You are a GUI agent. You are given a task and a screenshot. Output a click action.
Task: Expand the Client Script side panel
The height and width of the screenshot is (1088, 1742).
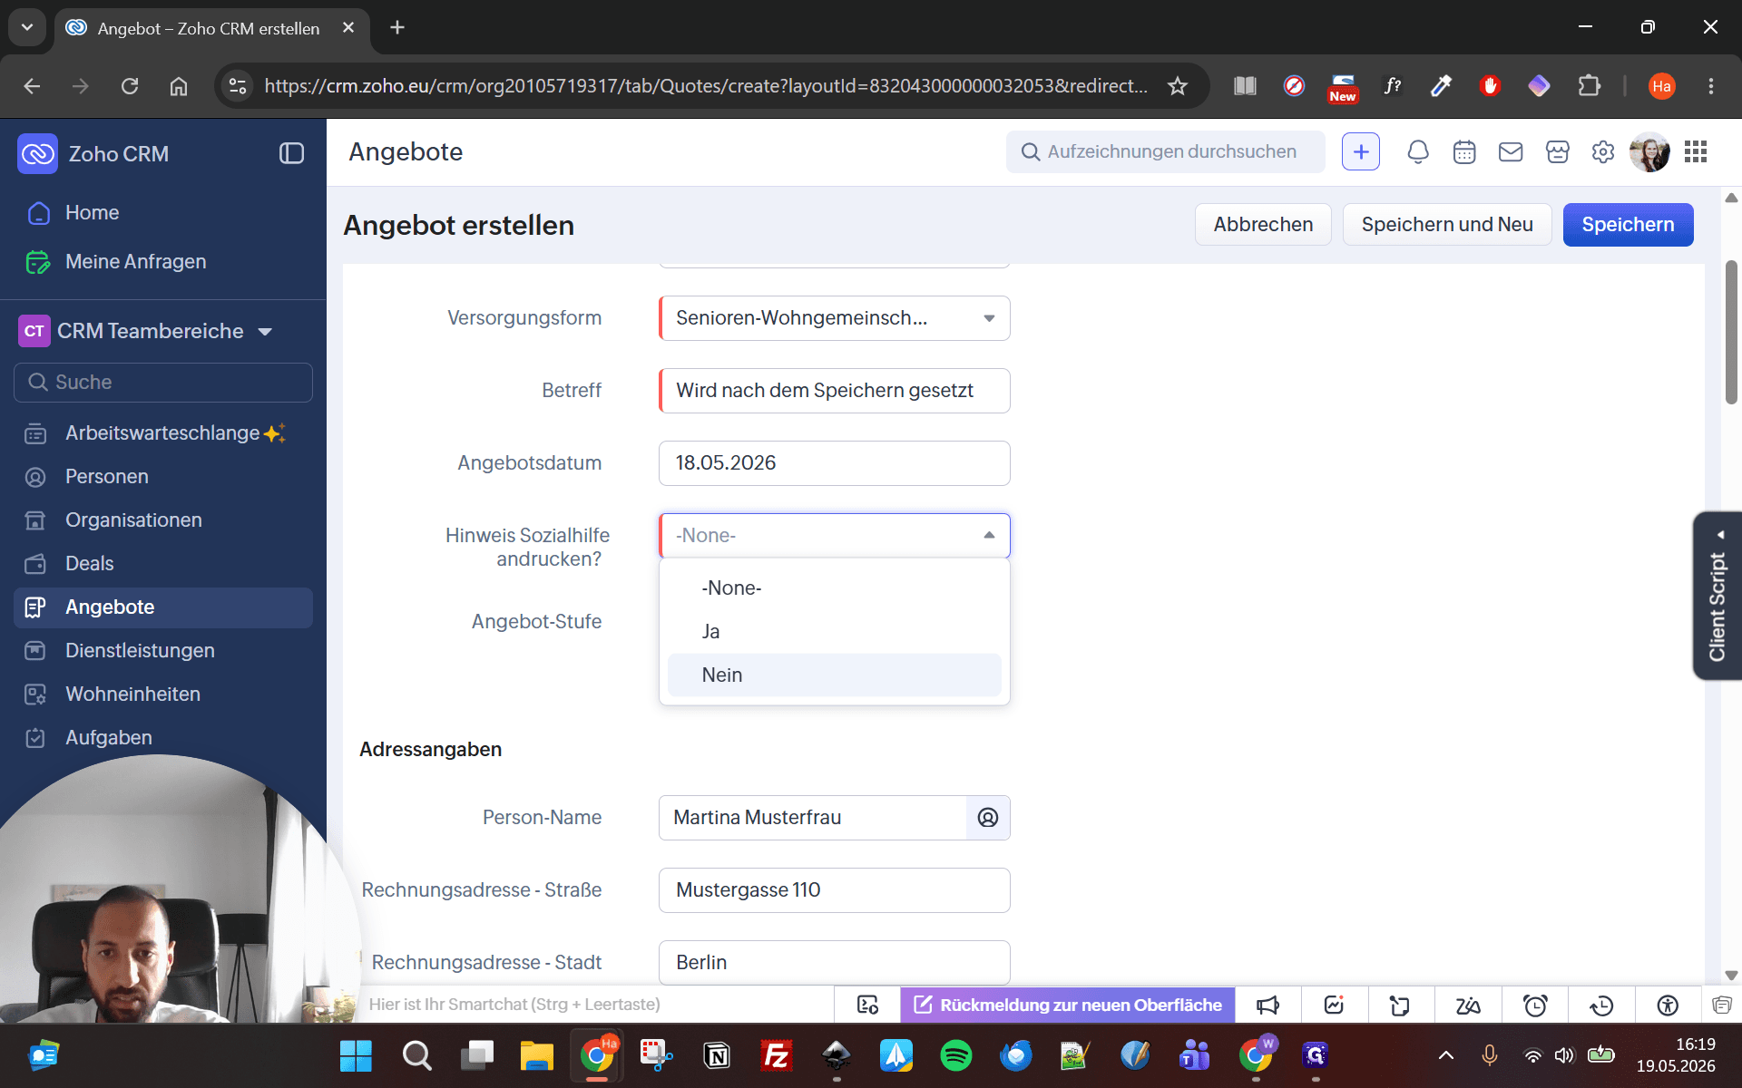pyautogui.click(x=1718, y=596)
